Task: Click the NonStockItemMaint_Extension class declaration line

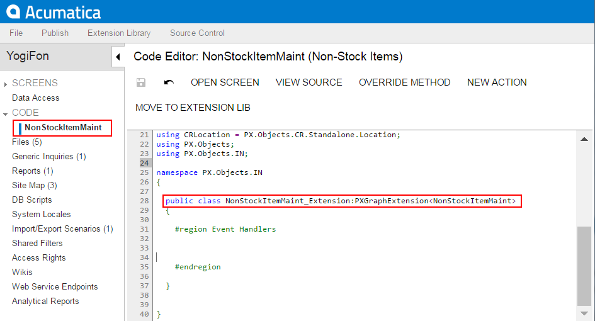Action: click(341, 201)
